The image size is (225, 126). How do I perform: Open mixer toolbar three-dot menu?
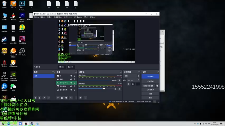(85, 98)
